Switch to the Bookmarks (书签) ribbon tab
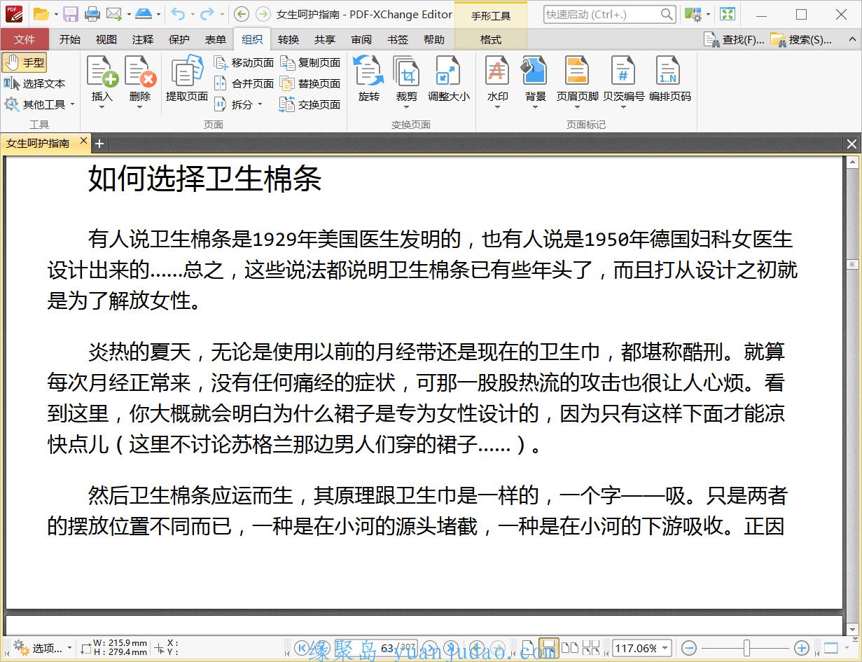862x662 pixels. click(x=397, y=40)
